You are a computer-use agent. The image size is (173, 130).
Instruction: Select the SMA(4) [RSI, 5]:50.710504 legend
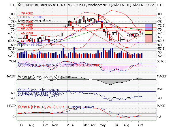tap(41, 94)
